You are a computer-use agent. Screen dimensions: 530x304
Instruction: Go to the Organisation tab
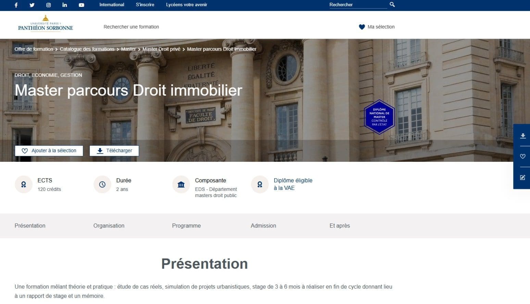pyautogui.click(x=109, y=226)
